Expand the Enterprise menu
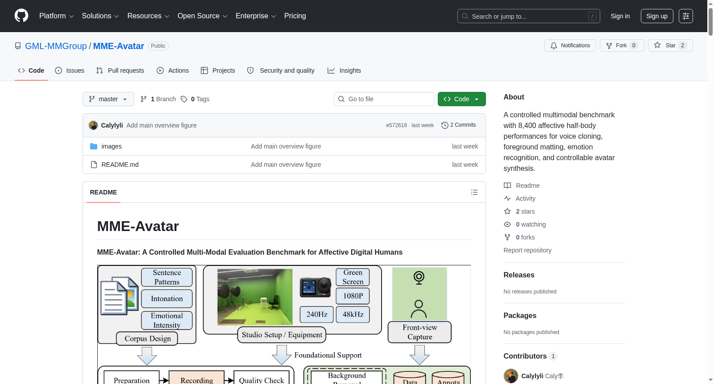 [256, 16]
